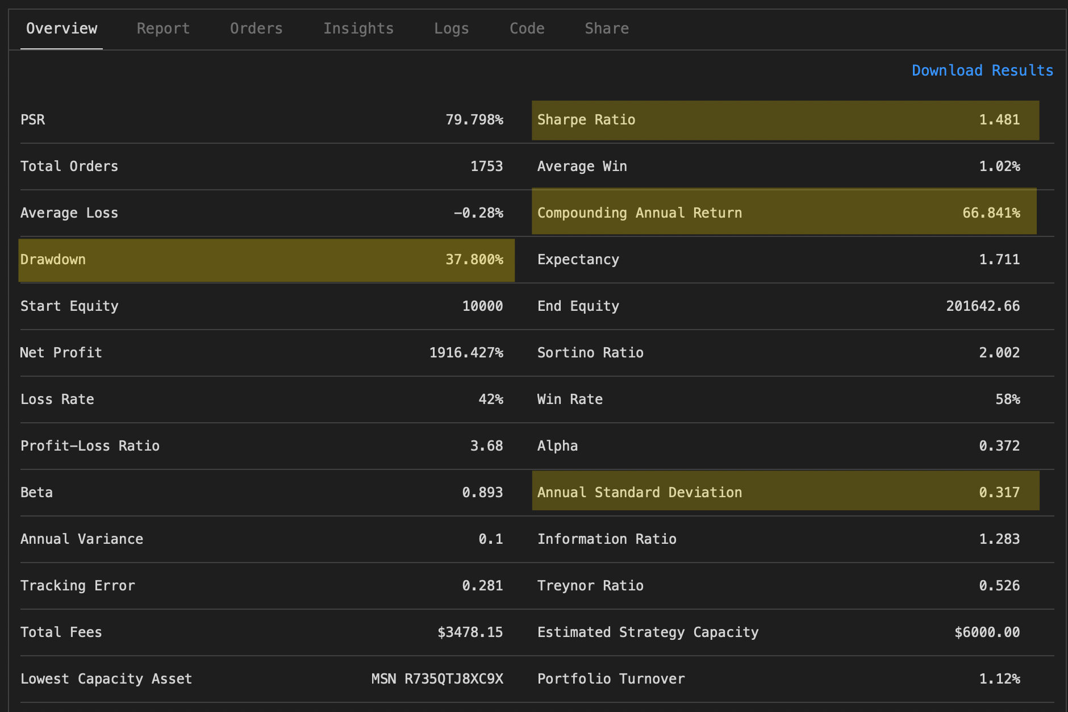Viewport: 1068px width, 712px height.
Task: Select the Start Equity value 10000
Action: point(483,306)
